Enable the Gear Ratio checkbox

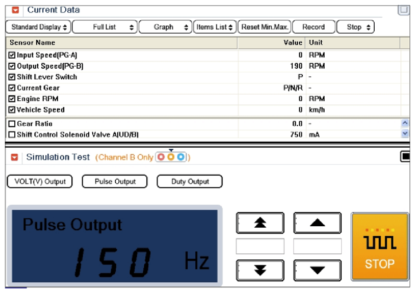[12, 124]
